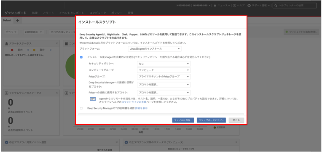
Task: Click the news bell icon
Action: (215, 6)
